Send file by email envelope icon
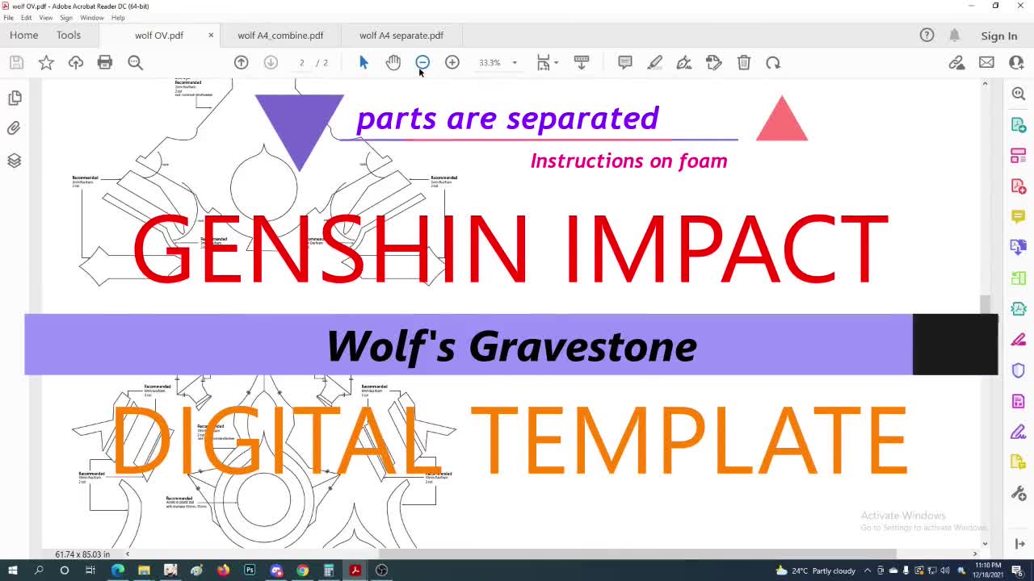This screenshot has height=581, width=1034. [986, 62]
